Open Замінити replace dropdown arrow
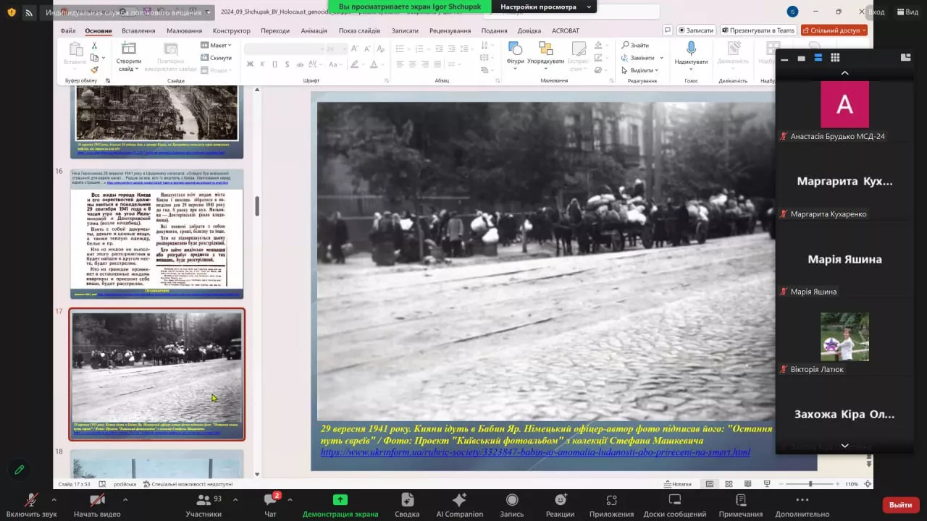The width and height of the screenshot is (927, 521). pos(662,58)
